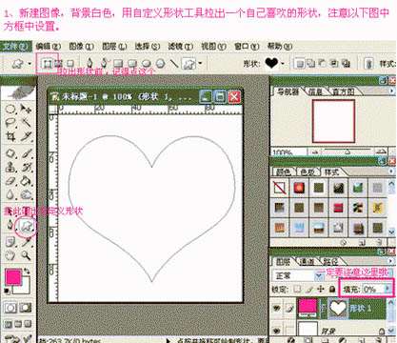Select the Fill Pixels mode icon in options bar
The image size is (397, 343).
pyautogui.click(x=70, y=64)
